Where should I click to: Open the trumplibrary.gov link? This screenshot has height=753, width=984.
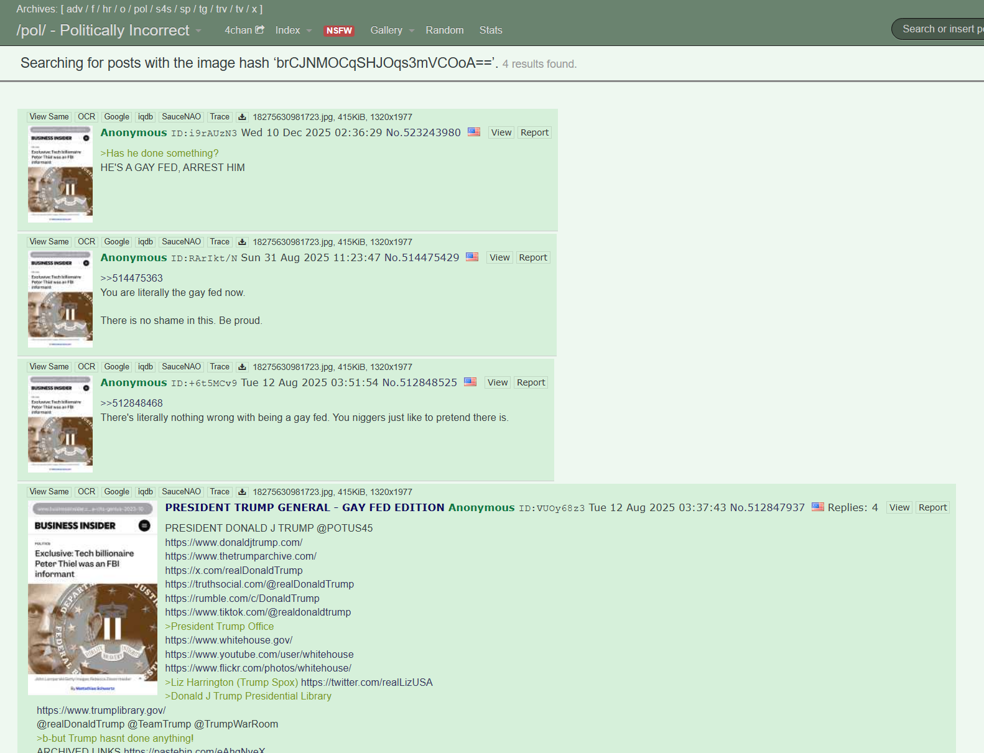coord(101,710)
